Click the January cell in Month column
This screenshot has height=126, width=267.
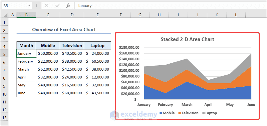click(26, 53)
